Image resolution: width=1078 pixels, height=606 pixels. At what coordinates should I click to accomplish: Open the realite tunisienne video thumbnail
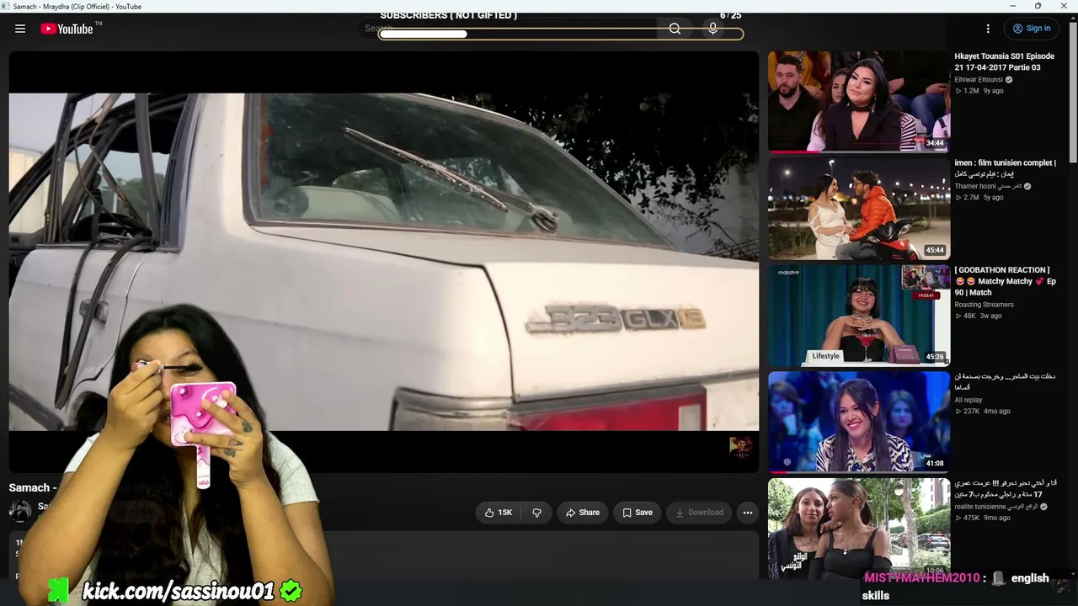[859, 528]
